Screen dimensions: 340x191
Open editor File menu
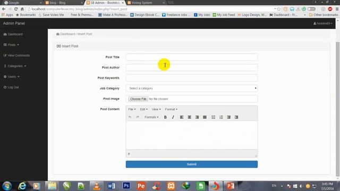[x=132, y=109]
